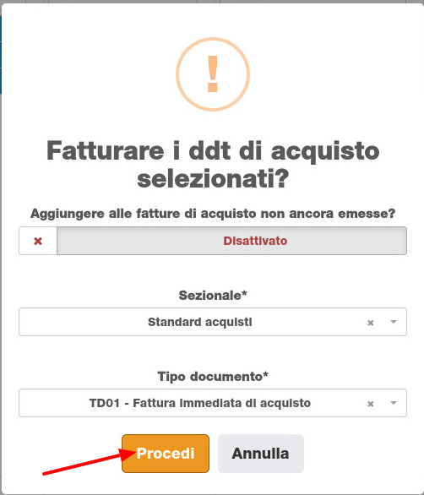Click the red arrow annotation pointing to Procedi

[89, 462]
